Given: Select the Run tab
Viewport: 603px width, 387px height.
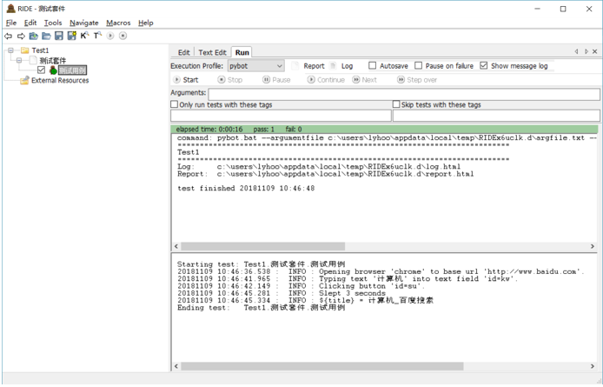Looking at the screenshot, I should [x=242, y=52].
